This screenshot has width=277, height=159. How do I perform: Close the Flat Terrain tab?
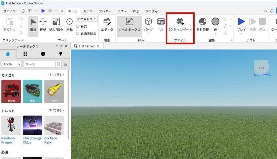tap(98, 46)
